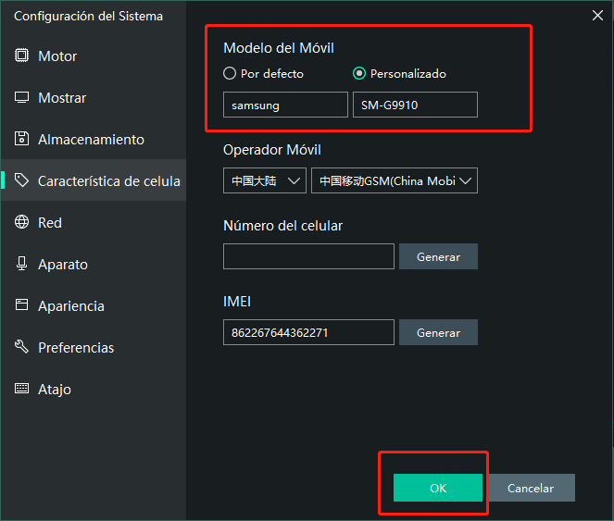Open the Motor settings section
Screen dimensions: 614x521
(x=94, y=56)
